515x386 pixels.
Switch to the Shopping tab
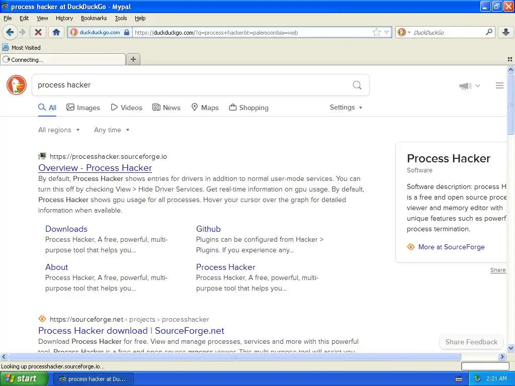248,108
